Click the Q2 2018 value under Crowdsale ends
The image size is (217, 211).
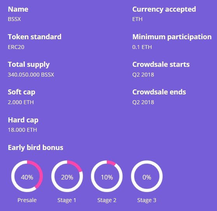coord(143,102)
